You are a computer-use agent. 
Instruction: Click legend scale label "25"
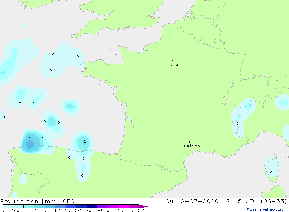[x=88, y=210]
